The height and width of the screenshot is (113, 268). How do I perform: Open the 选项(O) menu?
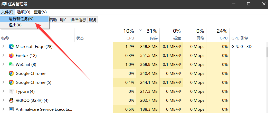(24, 12)
